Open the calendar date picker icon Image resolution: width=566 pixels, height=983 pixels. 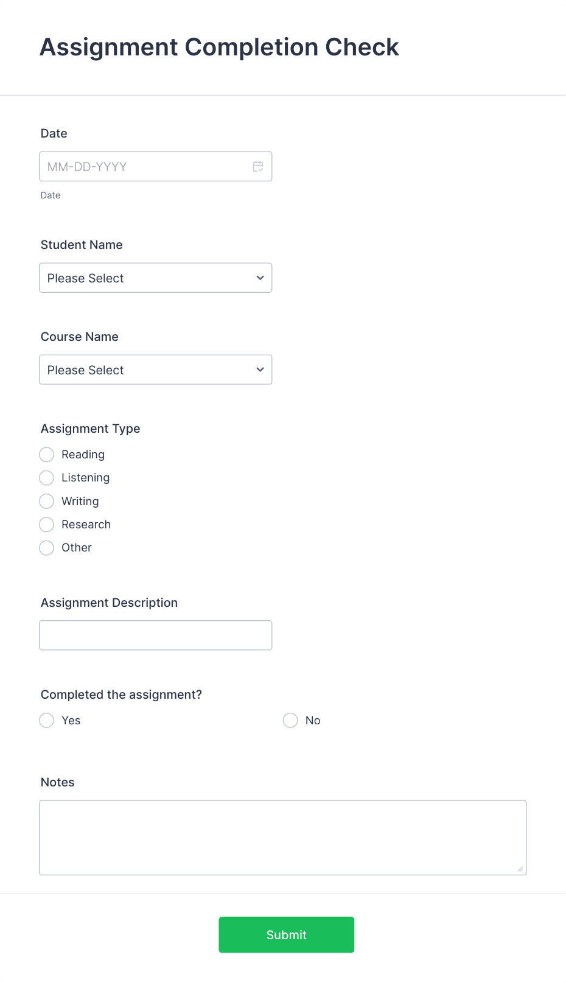click(x=258, y=166)
